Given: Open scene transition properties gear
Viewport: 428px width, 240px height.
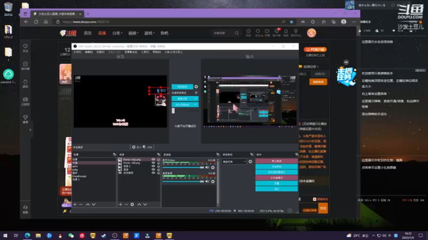Looking at the screenshot, I should 250,162.
